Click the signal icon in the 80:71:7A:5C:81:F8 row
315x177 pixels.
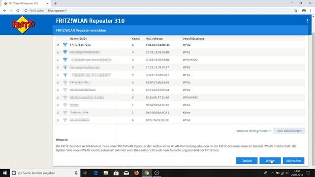point(65,120)
